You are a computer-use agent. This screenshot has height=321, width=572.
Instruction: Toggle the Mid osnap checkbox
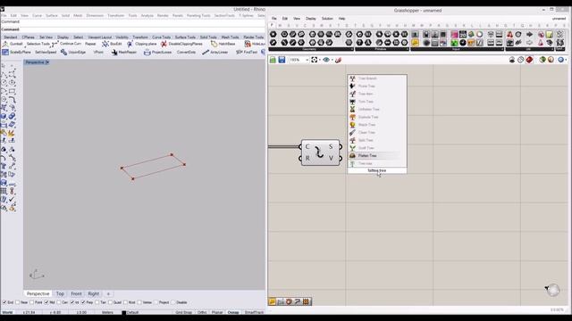46,302
